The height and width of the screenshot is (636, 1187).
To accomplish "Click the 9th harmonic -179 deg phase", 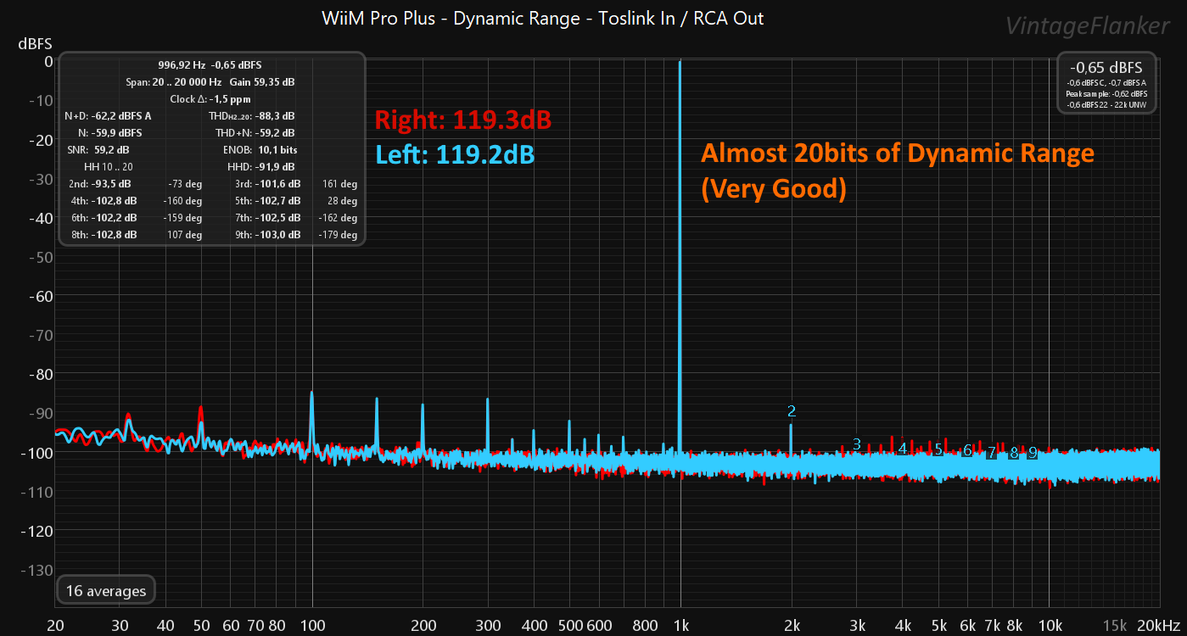I will click(x=337, y=235).
